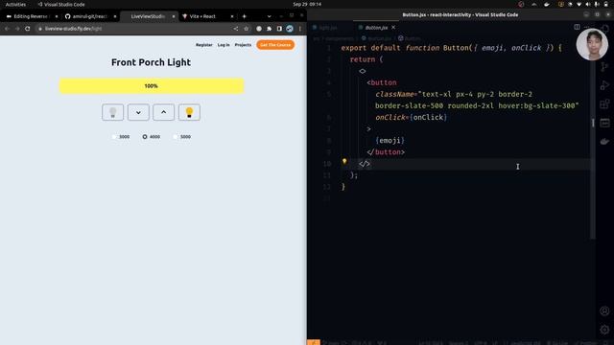Open the browser profile avatar
This screenshot has height=345, width=614.
(x=290, y=29)
